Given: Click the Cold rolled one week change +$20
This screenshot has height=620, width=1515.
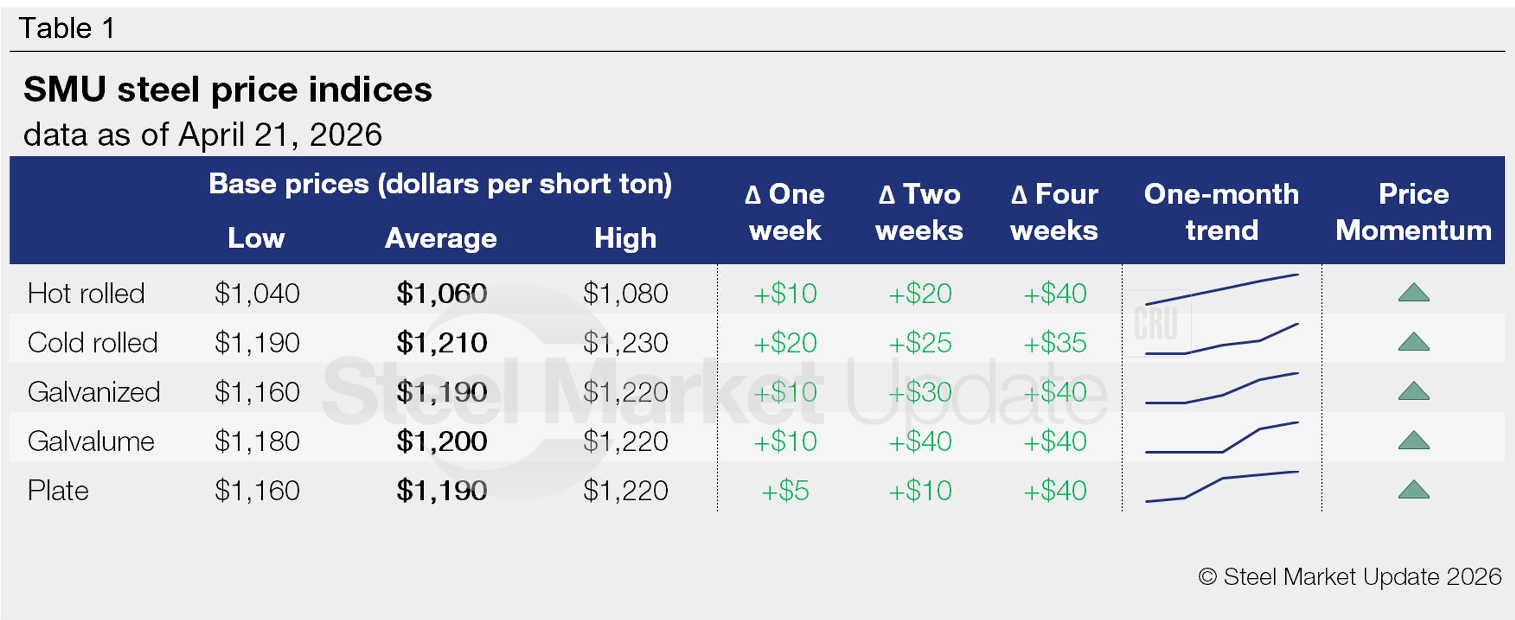Looking at the screenshot, I should (785, 343).
